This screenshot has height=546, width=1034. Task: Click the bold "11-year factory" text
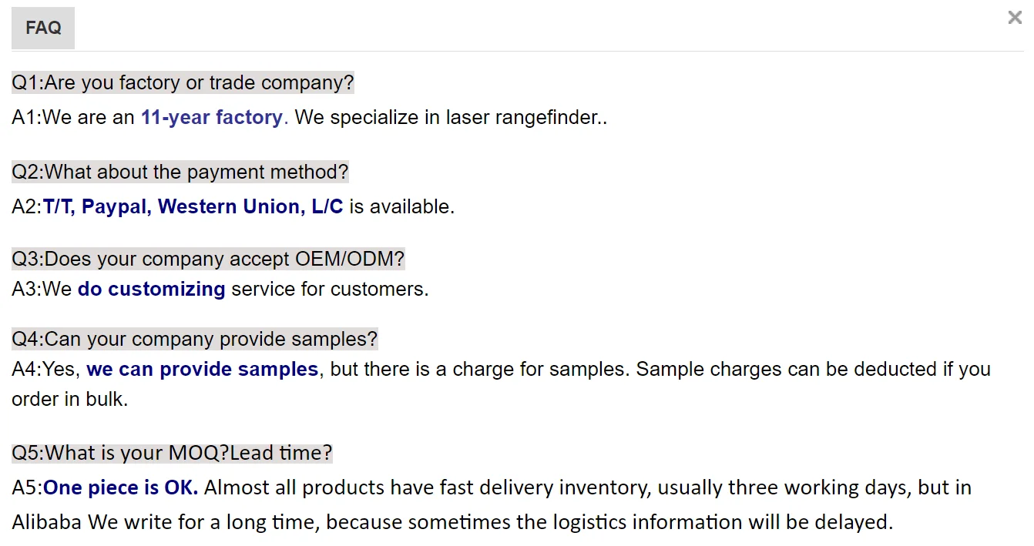point(211,118)
